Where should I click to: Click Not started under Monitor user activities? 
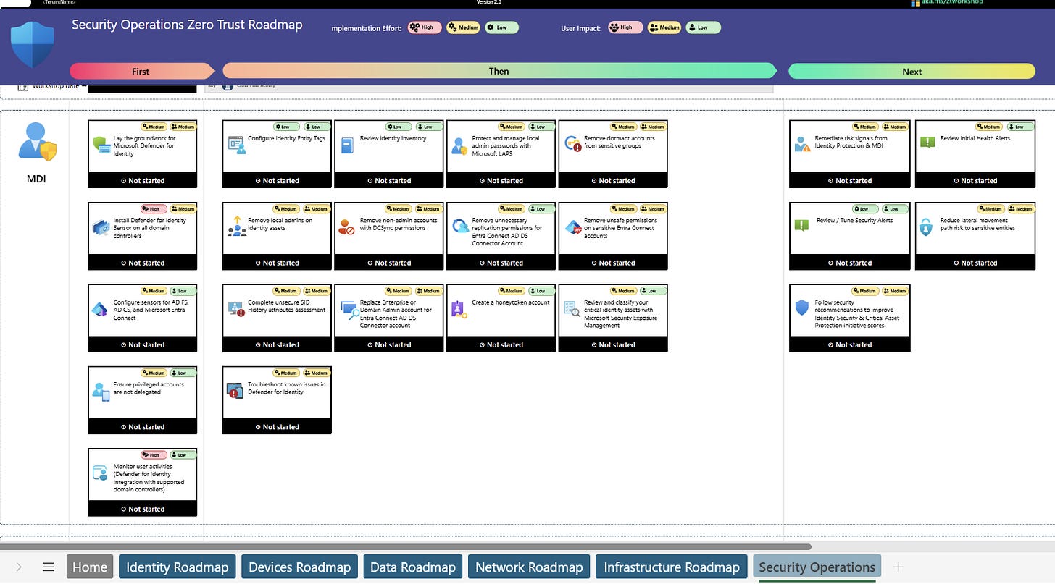pos(143,509)
